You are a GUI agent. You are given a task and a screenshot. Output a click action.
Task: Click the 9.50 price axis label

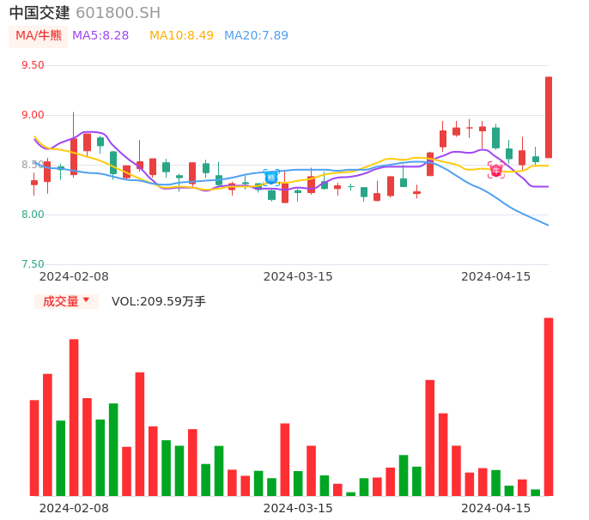(33, 65)
